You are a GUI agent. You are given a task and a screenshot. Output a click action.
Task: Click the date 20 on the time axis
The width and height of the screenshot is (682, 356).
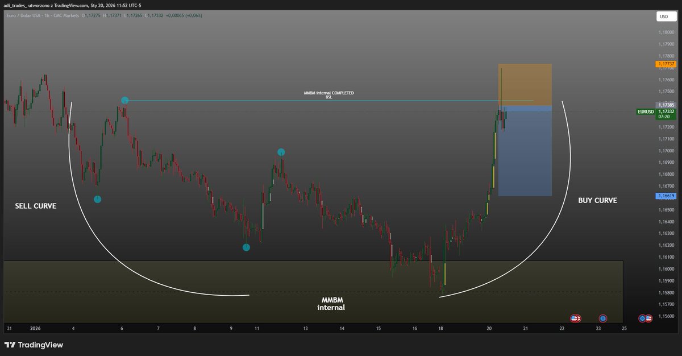[489, 328]
